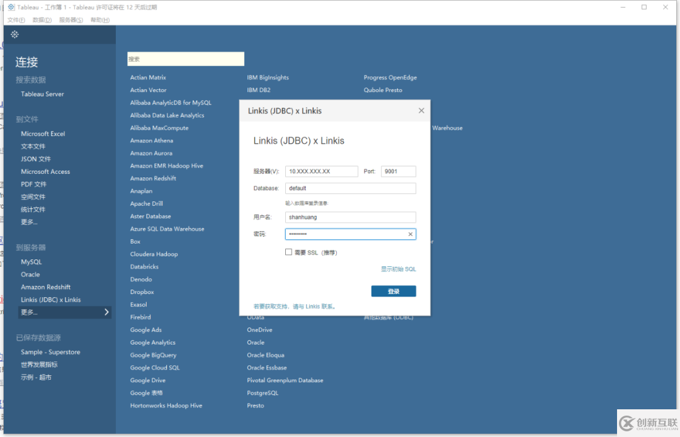Choose Apache Drill connector
This screenshot has width=680, height=437.
click(147, 204)
